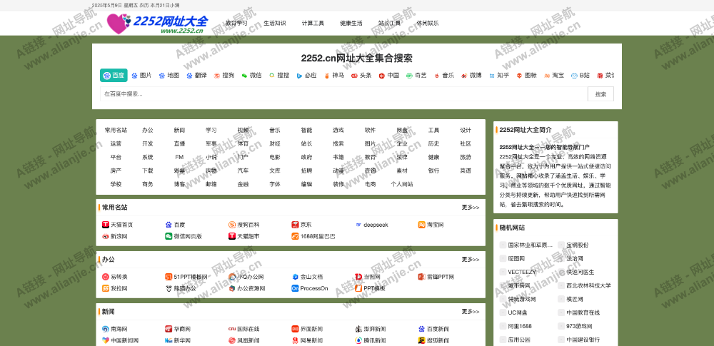Open the 游戏 category in the category grid
Image resolution: width=714 pixels, height=346 pixels.
[x=338, y=131]
